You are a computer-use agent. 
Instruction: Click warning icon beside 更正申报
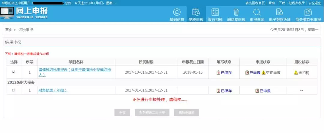[263, 73]
